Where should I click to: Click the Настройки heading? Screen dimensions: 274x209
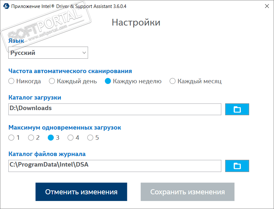(136, 23)
